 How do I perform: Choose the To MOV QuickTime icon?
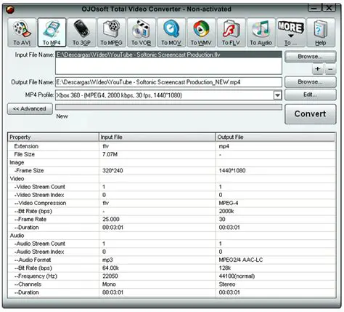pos(171,32)
